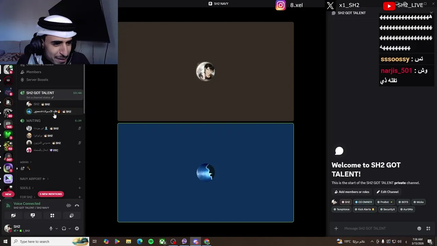Open server icon with 65 badge

8,113
